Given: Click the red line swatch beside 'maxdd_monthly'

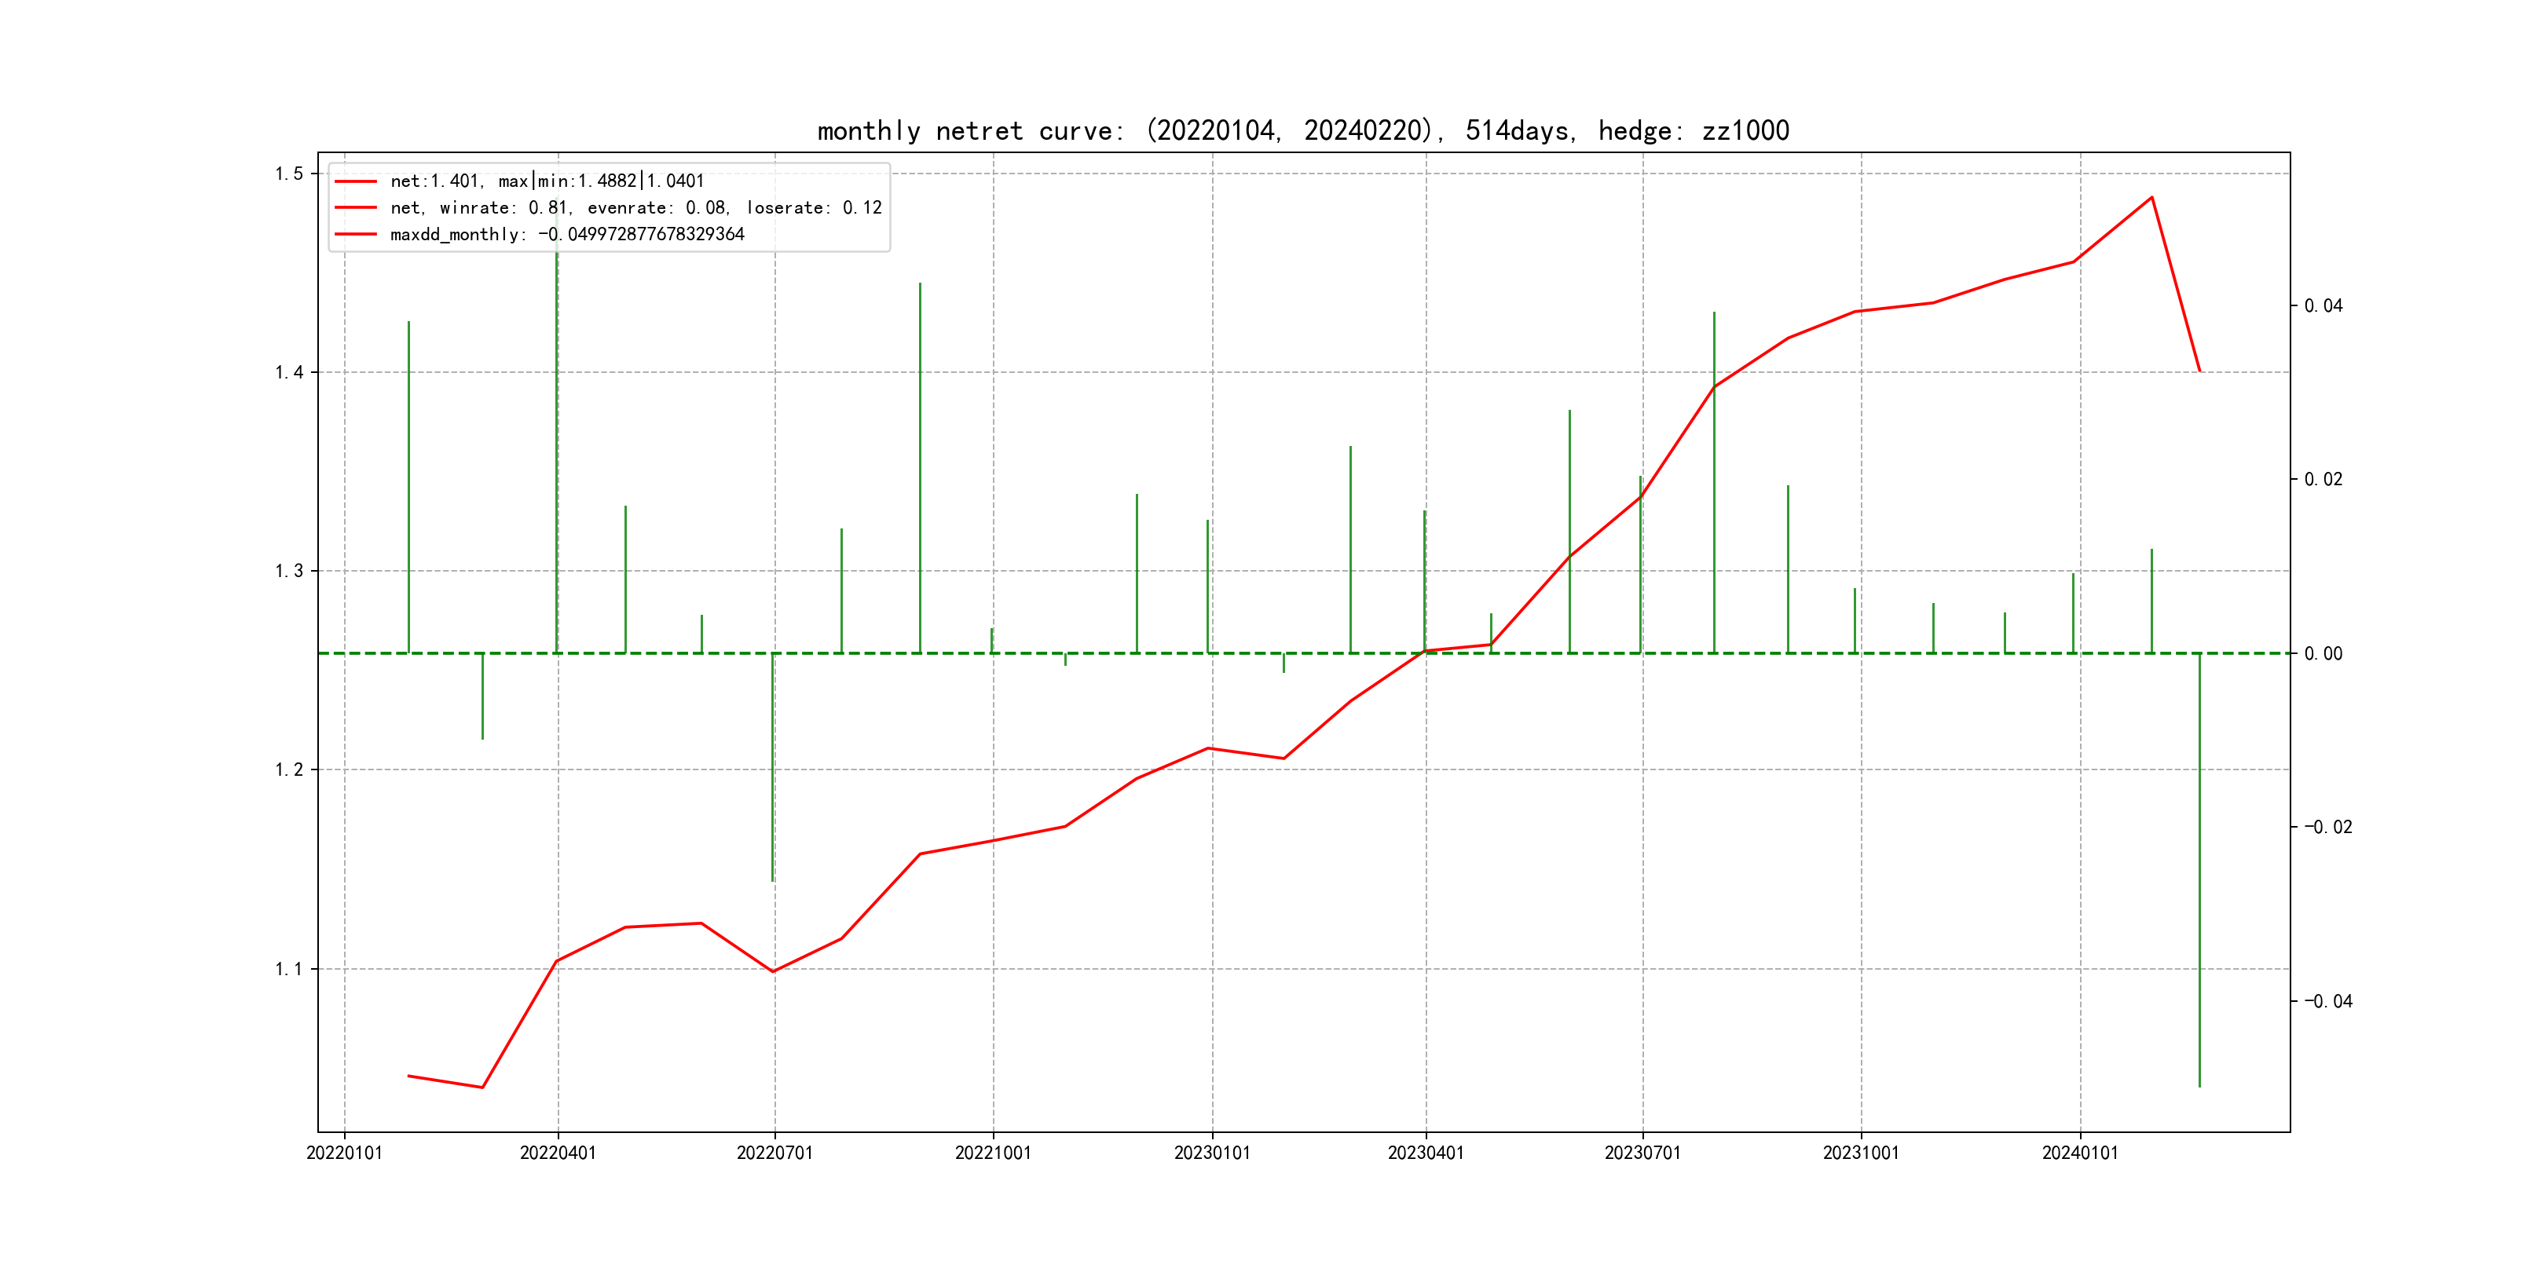Looking at the screenshot, I should (x=356, y=234).
